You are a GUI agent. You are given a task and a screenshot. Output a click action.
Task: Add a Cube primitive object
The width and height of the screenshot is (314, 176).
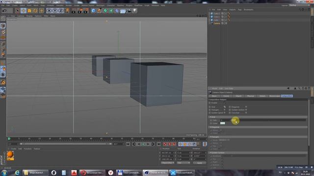(93, 11)
